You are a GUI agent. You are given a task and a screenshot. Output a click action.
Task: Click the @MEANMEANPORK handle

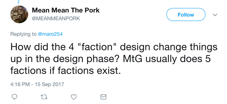[x=56, y=18]
